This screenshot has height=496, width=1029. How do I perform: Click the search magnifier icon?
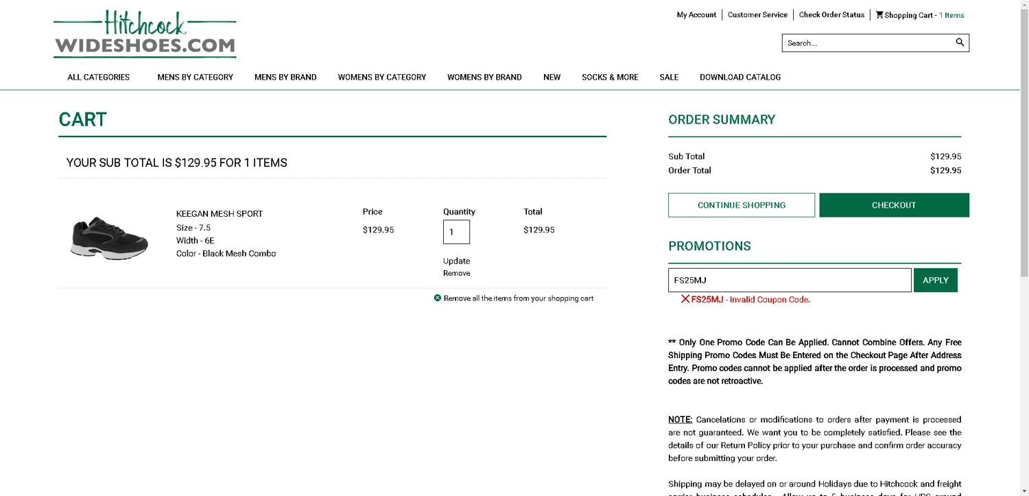pyautogui.click(x=960, y=43)
